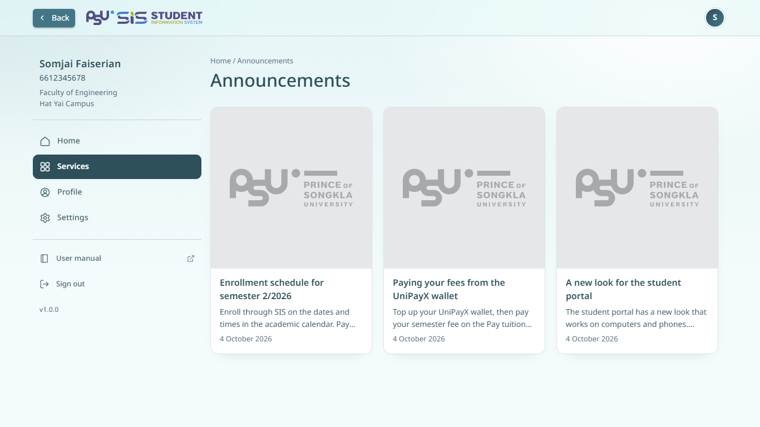Image resolution: width=760 pixels, height=427 pixels.
Task: Select Services in the sidebar
Action: pyautogui.click(x=117, y=167)
